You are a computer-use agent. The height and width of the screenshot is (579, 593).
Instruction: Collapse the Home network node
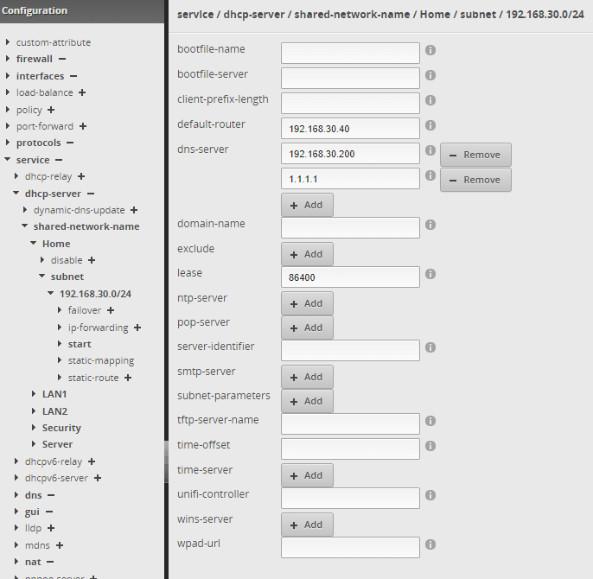coord(33,243)
